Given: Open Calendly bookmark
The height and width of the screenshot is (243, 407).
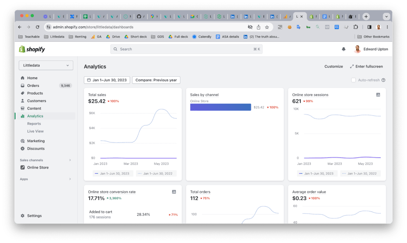Looking at the screenshot, I should (x=202, y=37).
